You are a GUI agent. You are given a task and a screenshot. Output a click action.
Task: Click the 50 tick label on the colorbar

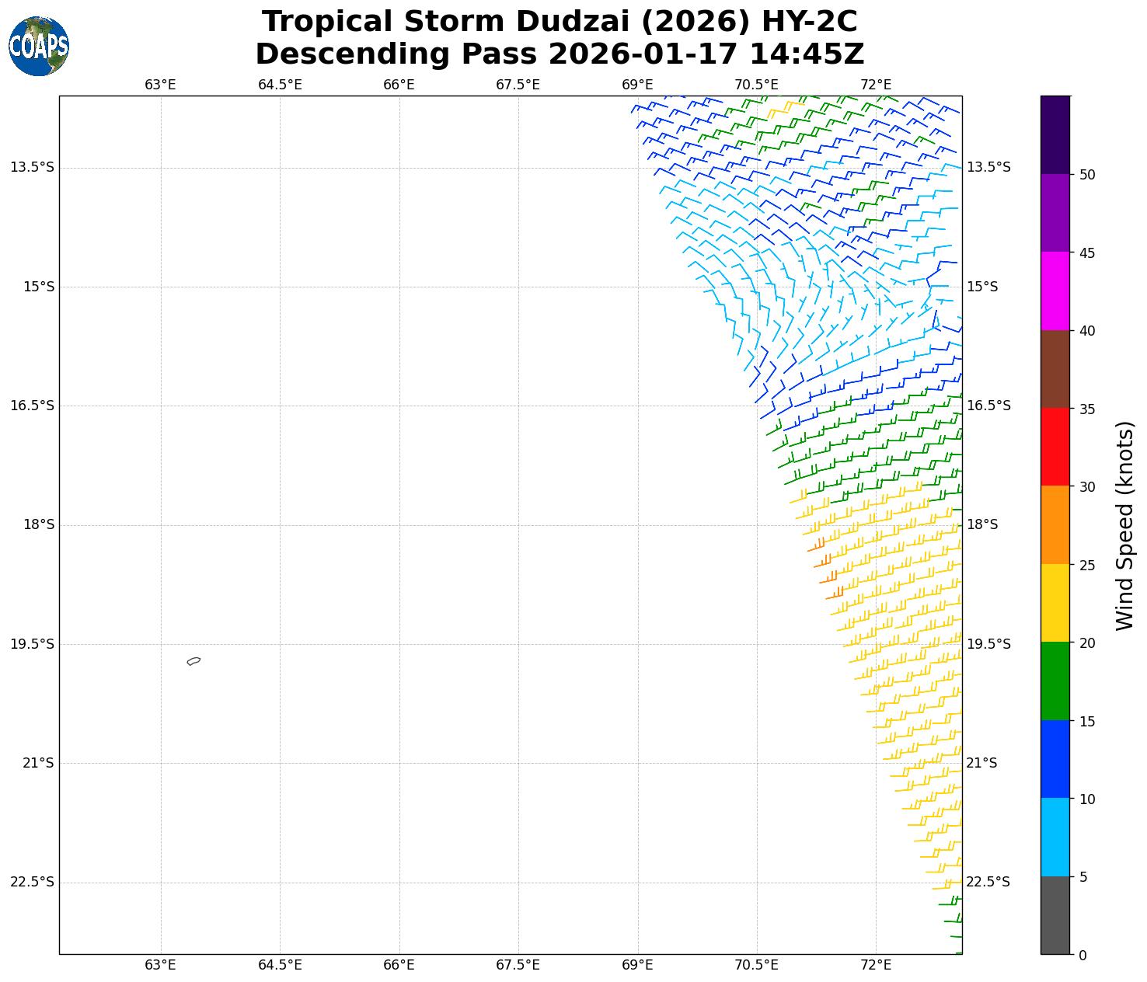(1087, 175)
